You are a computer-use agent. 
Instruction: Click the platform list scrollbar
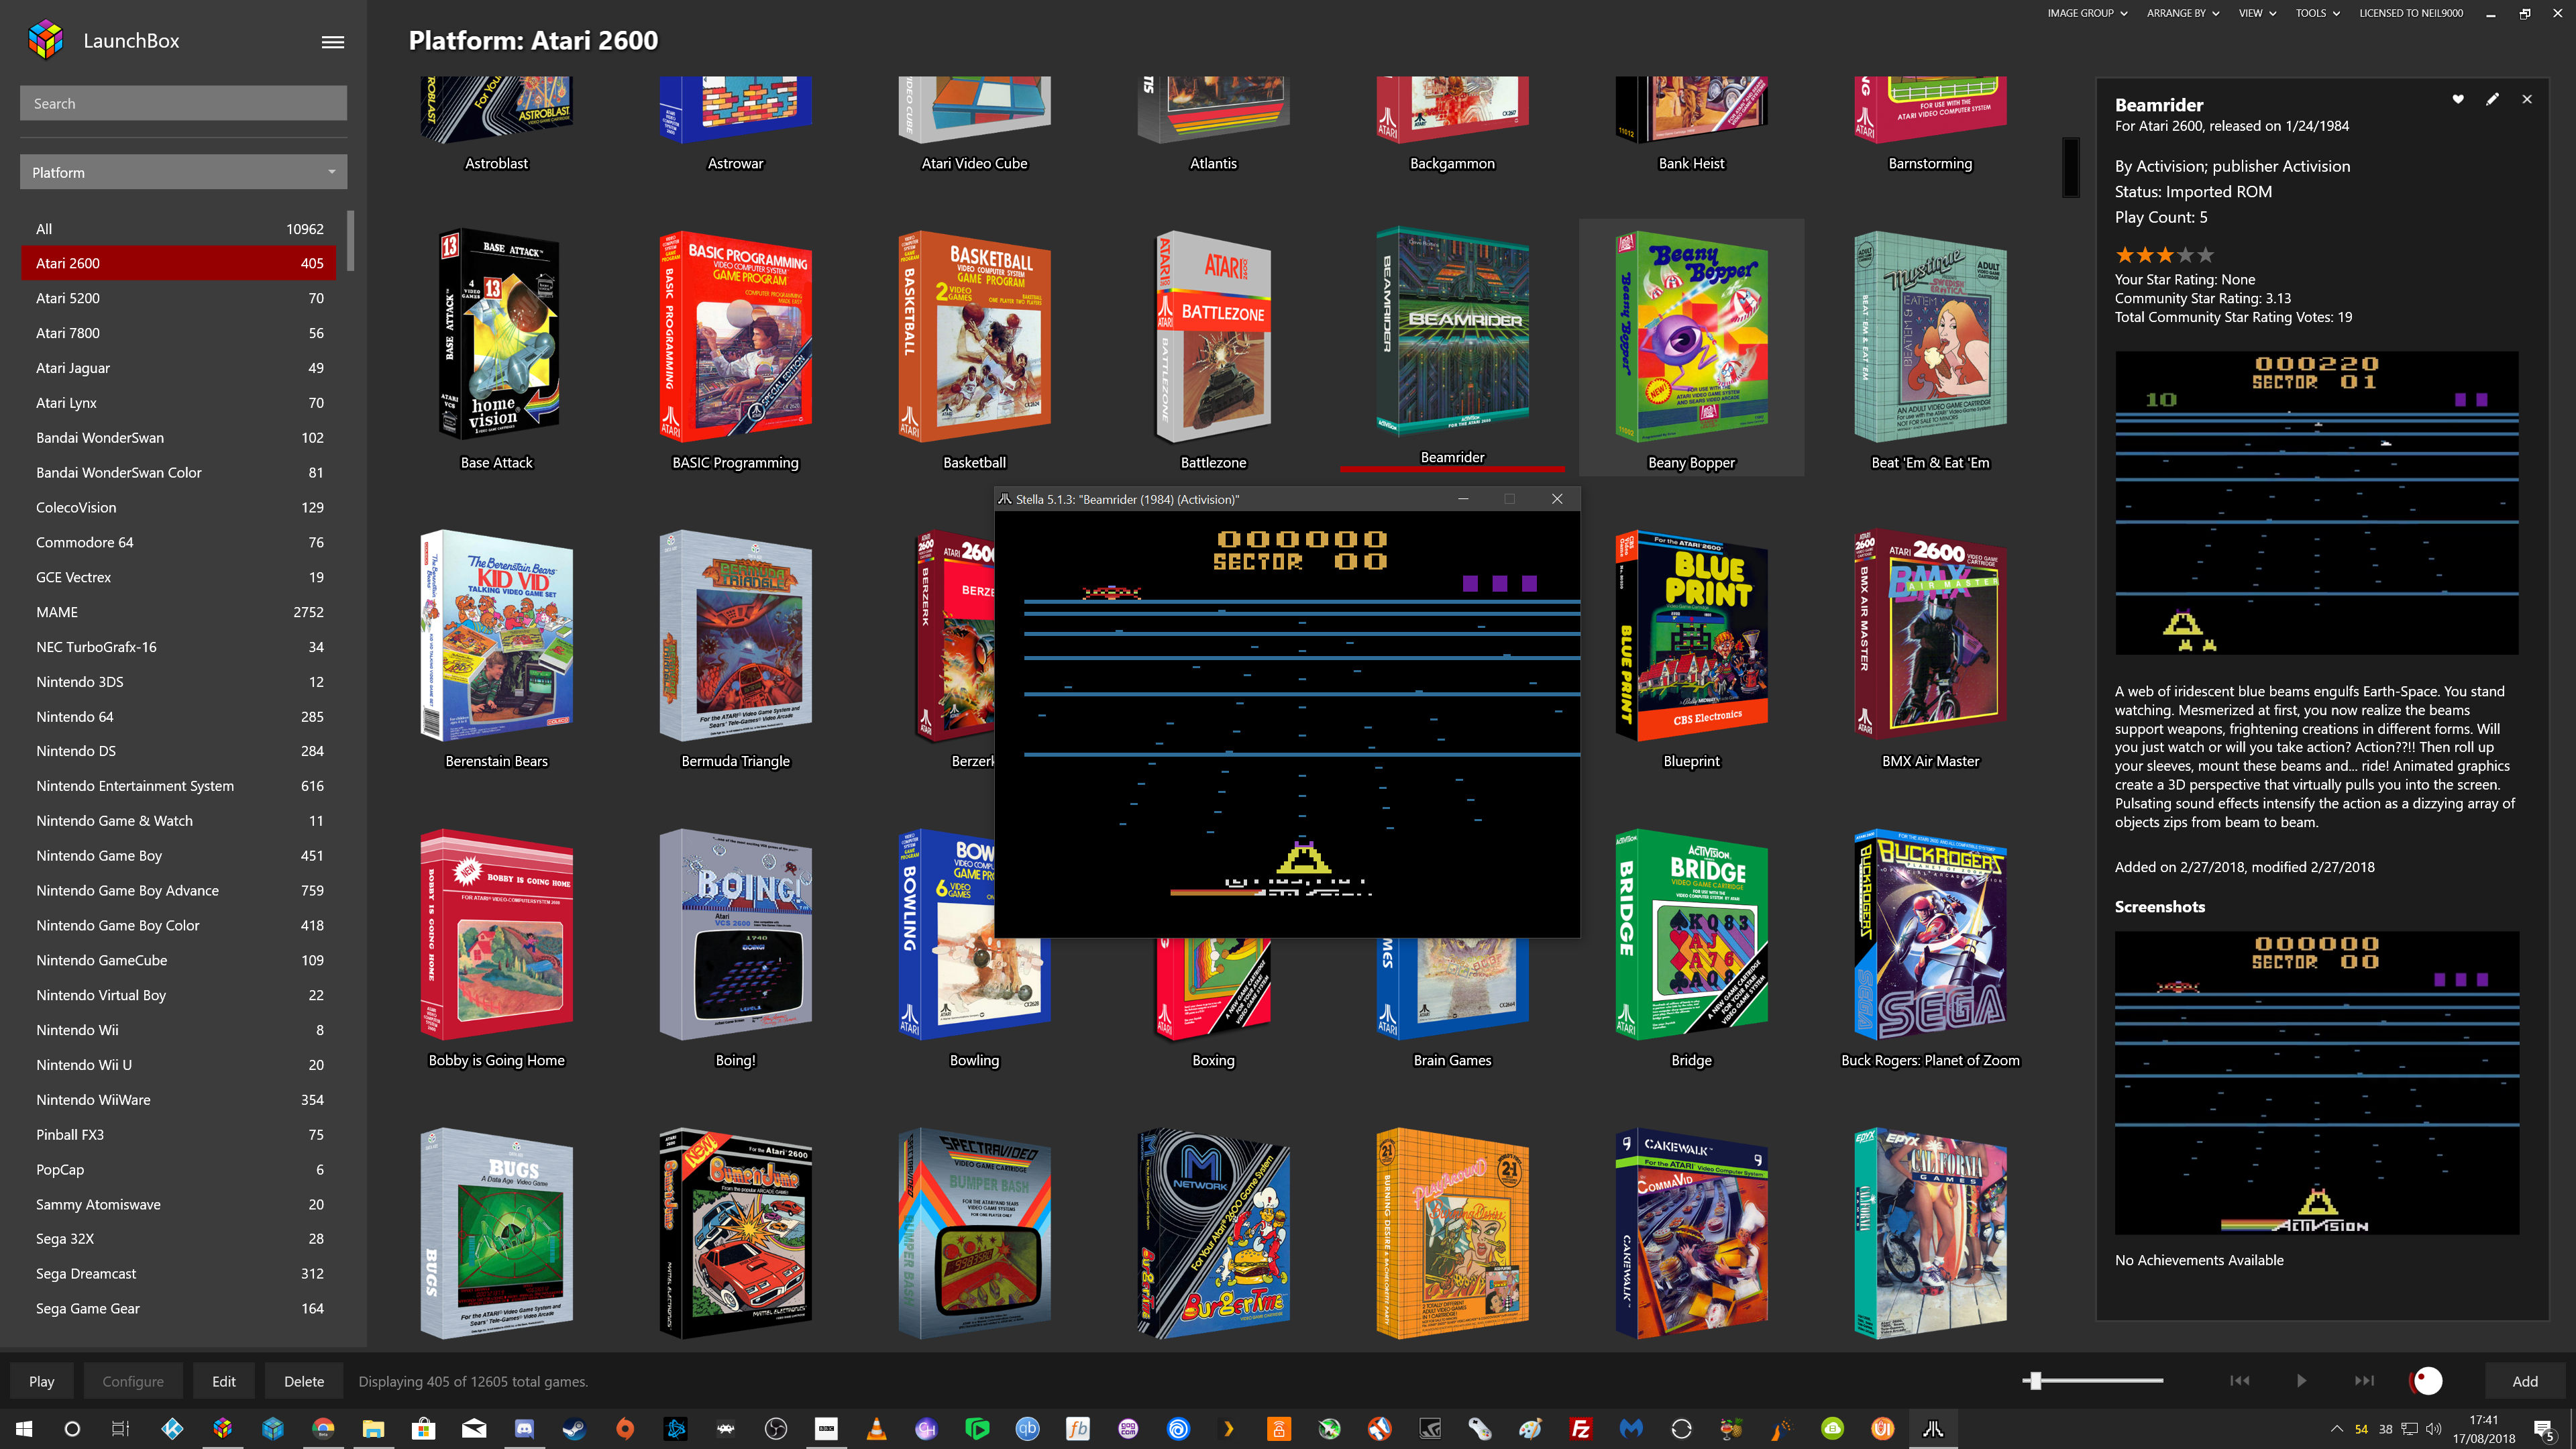click(x=350, y=240)
